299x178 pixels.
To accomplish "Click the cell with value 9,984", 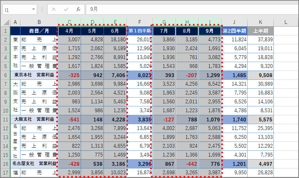I will 115,84.
